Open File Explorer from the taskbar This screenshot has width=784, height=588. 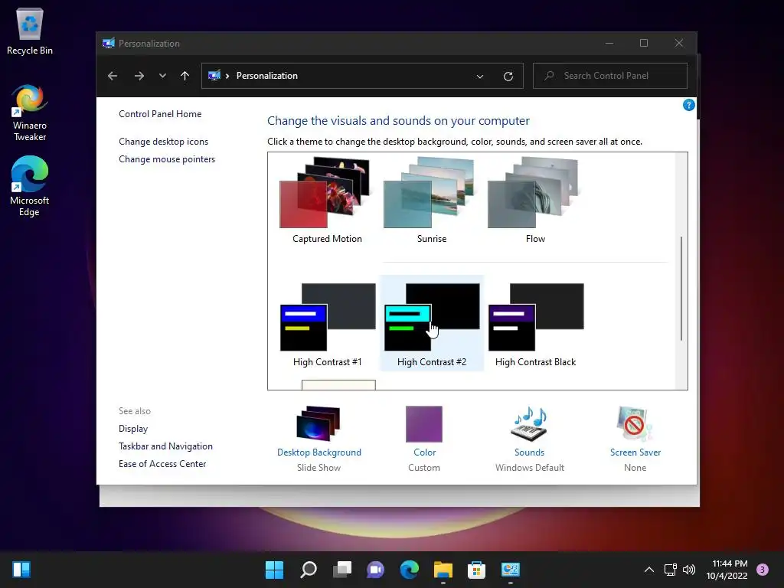pos(443,570)
